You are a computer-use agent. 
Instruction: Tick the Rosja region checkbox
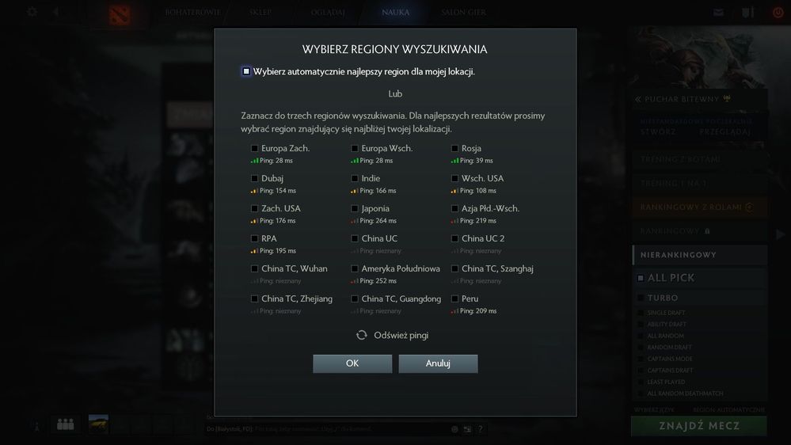click(x=454, y=148)
